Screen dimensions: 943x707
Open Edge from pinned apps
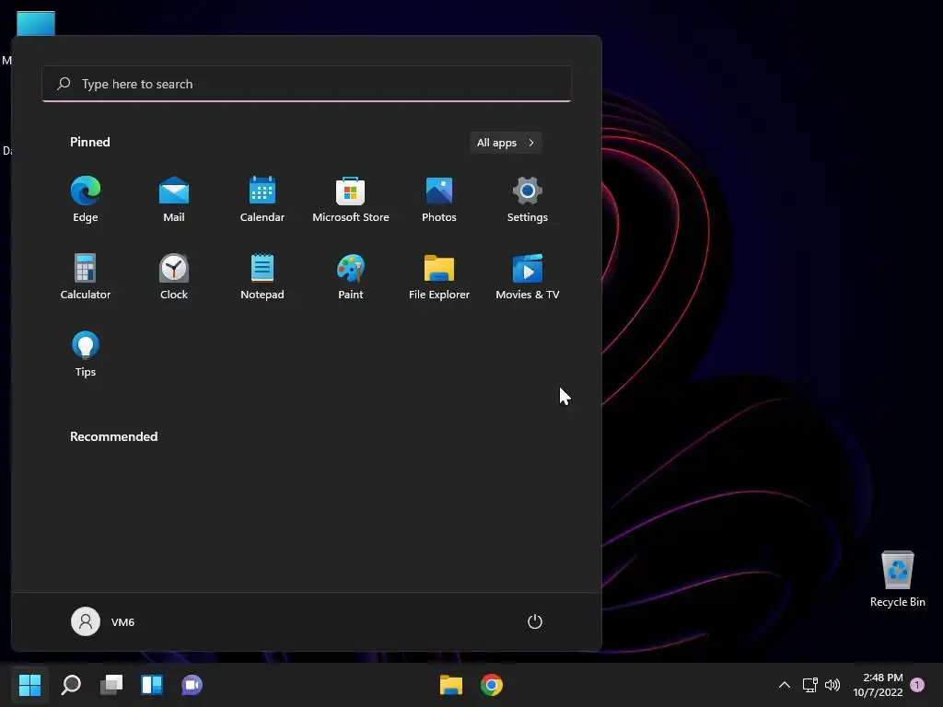coord(86,200)
